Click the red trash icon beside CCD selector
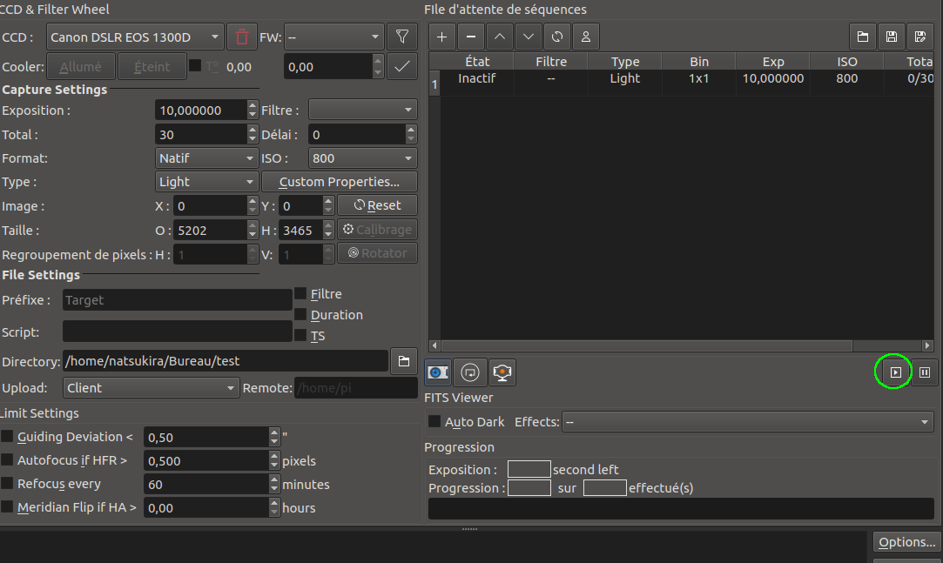The height and width of the screenshot is (563, 943). pyautogui.click(x=242, y=37)
